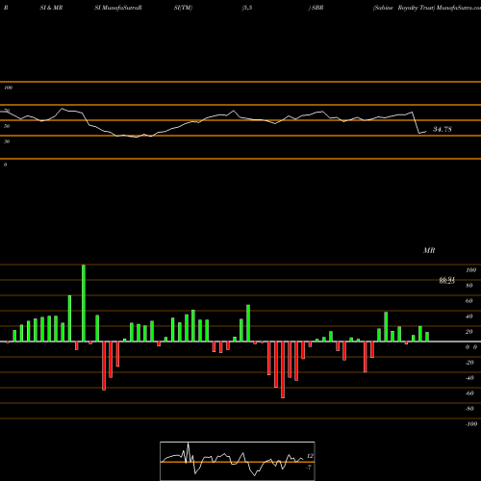Click the MR axis label 60
481x481 pixels.
click(x=469, y=301)
